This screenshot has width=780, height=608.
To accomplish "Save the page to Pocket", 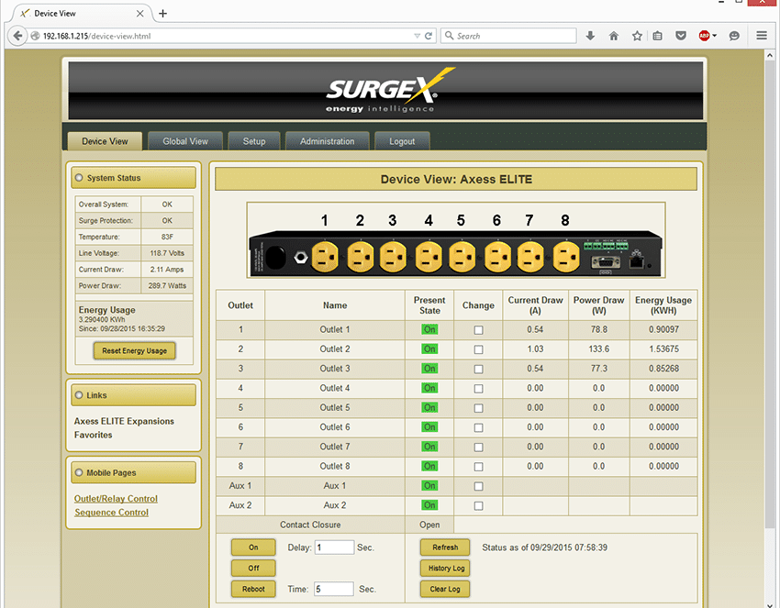I will 681,36.
